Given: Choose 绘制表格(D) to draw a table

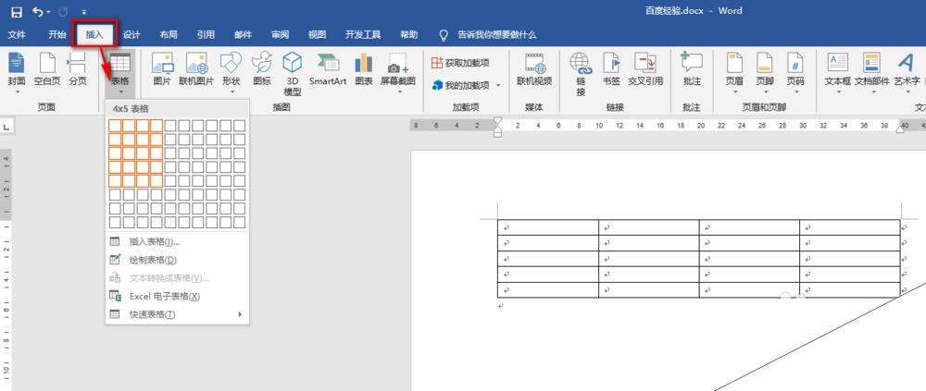Looking at the screenshot, I should pos(177,260).
